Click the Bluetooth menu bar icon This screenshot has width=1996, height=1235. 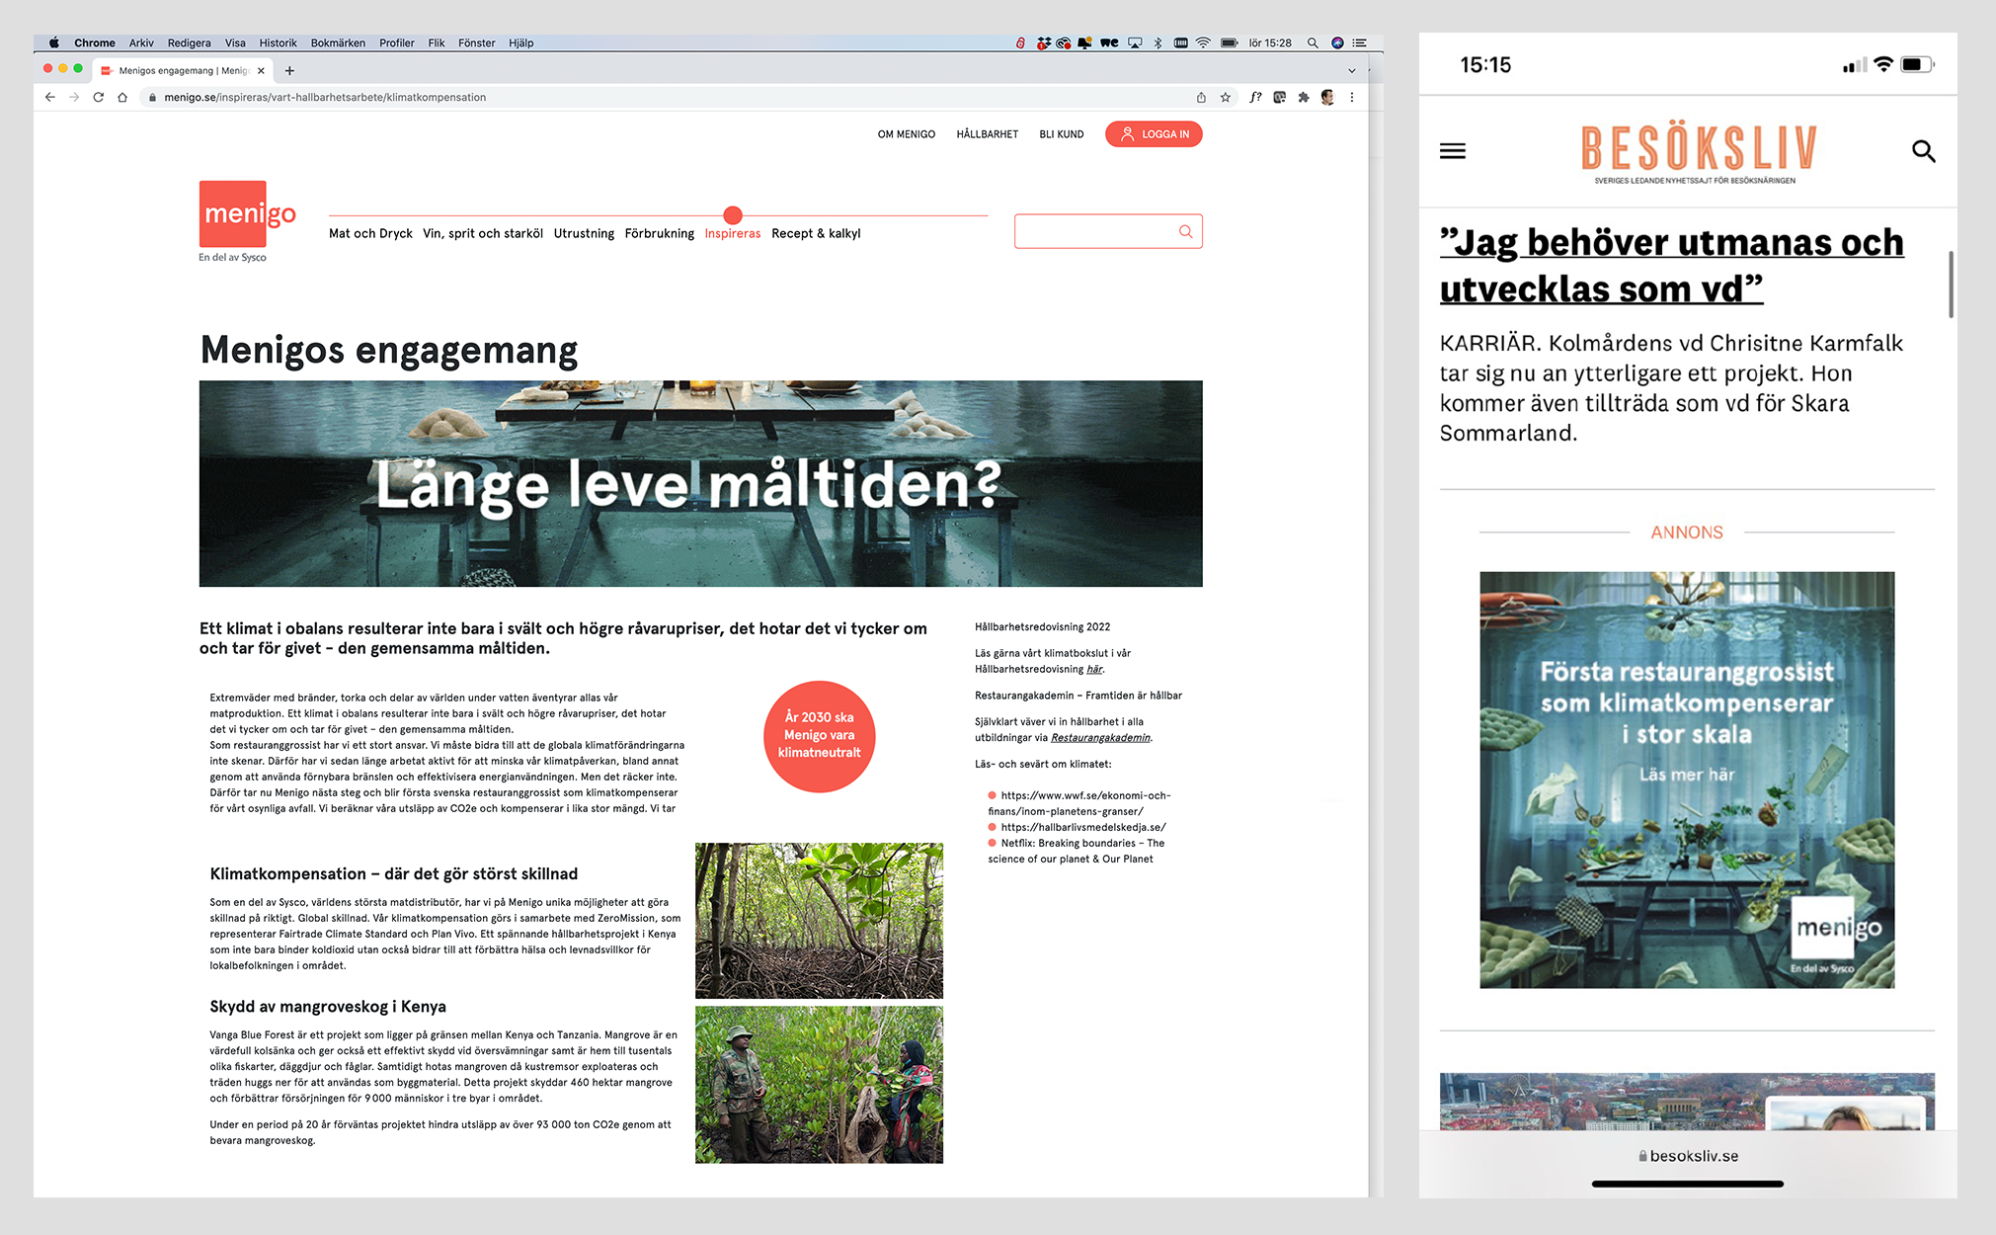pos(1158,42)
